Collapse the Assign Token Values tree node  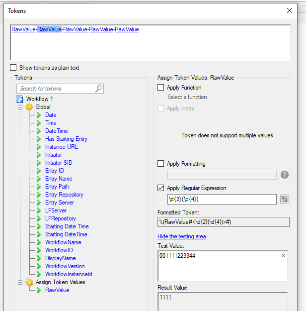click(20, 282)
